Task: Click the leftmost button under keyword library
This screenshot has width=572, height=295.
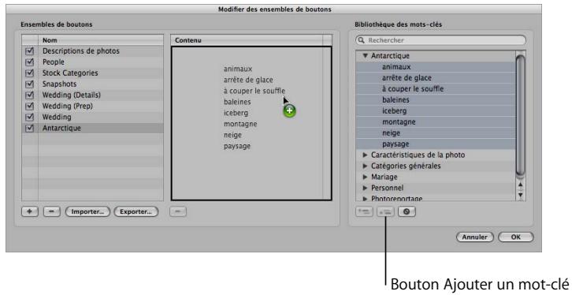Action: 364,211
